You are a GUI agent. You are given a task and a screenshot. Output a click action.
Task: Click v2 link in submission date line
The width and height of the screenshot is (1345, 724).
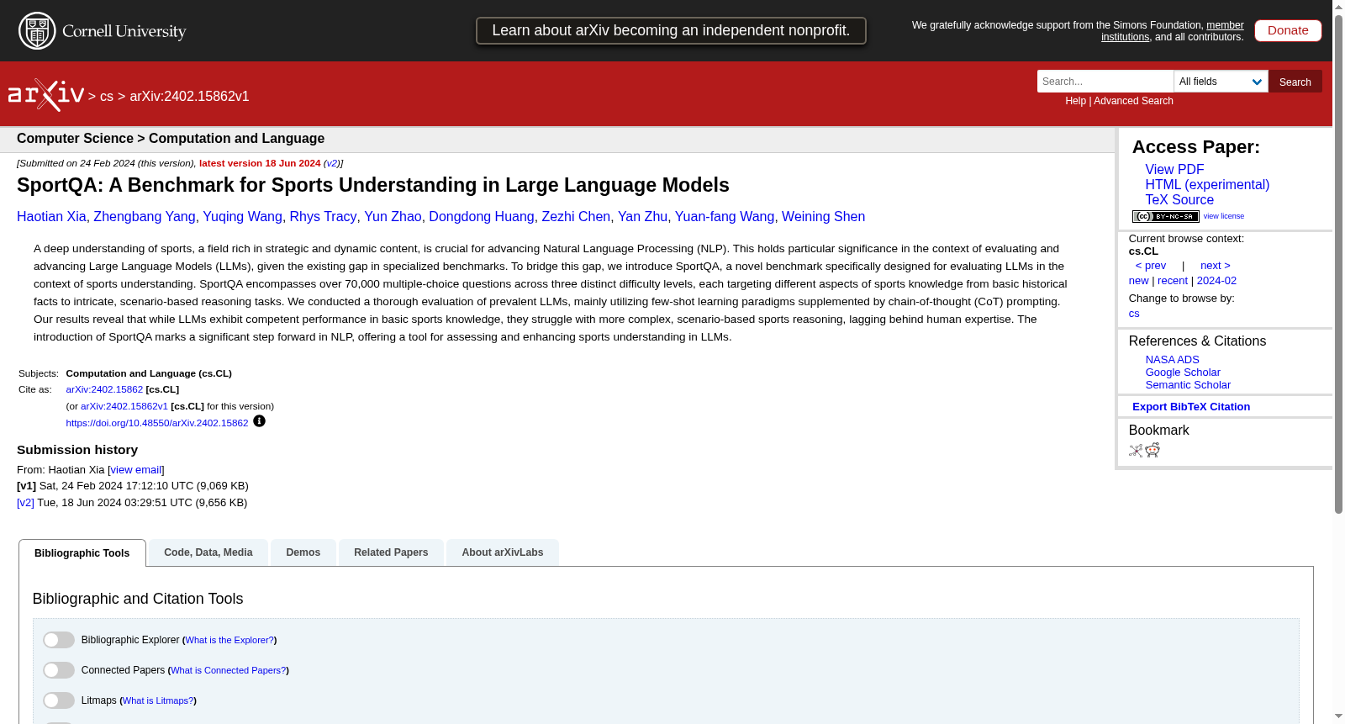[331, 163]
